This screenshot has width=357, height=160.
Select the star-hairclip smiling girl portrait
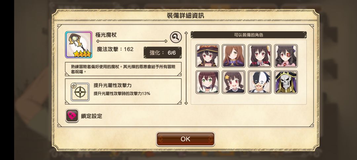coord(233,82)
